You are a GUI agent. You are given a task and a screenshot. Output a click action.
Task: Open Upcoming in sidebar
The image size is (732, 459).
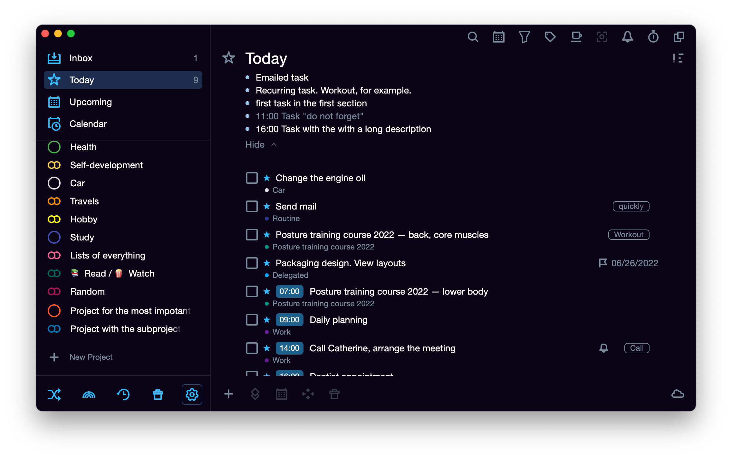tap(123, 102)
